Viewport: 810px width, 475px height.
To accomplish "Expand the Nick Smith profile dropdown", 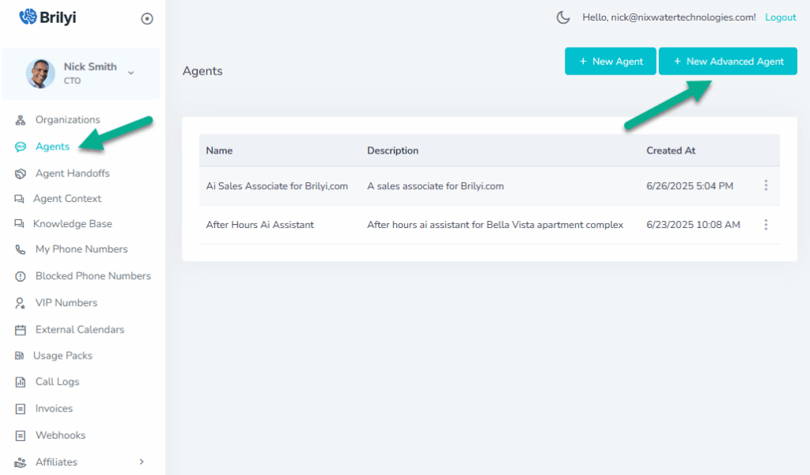I will [131, 73].
